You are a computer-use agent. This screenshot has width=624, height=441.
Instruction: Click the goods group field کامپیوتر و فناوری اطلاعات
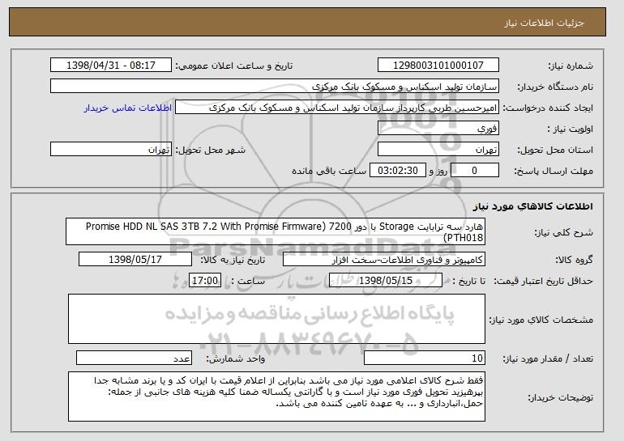click(383, 260)
